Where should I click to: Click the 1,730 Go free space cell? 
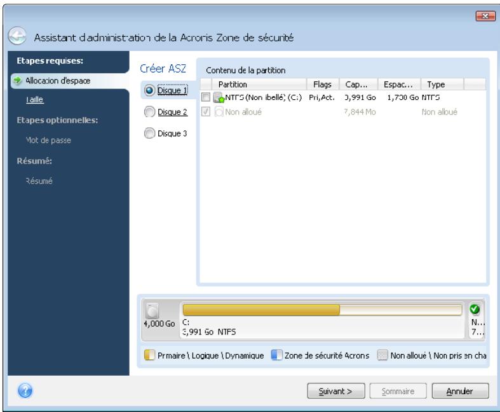pyautogui.click(x=403, y=98)
